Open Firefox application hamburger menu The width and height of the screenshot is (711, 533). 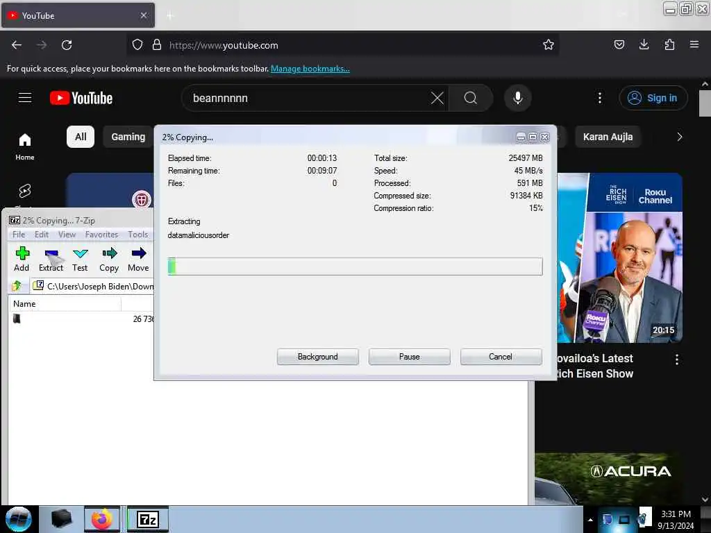tap(694, 44)
